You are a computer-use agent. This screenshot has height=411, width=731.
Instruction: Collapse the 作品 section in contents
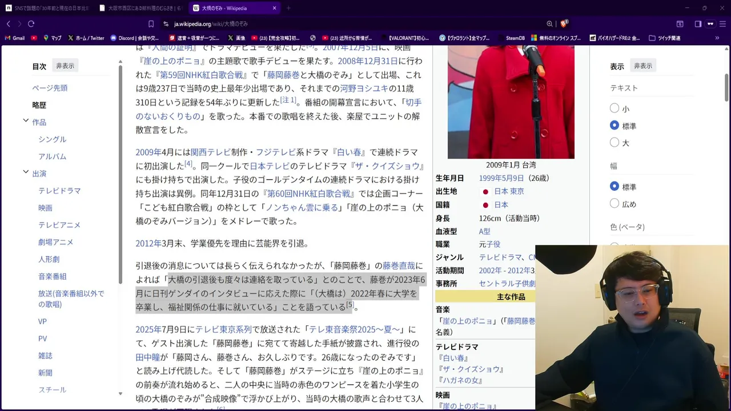(26, 121)
